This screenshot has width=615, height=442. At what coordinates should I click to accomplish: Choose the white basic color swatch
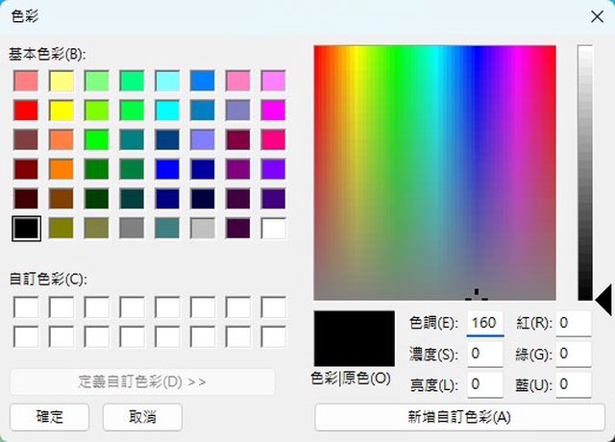274,229
